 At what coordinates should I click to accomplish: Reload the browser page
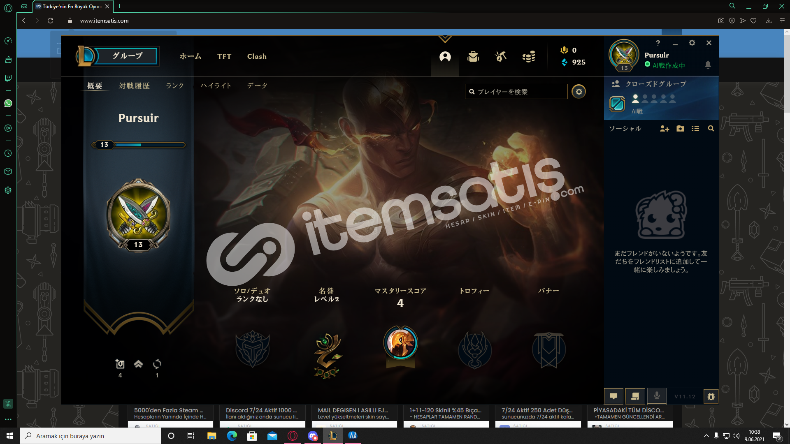pyautogui.click(x=50, y=21)
